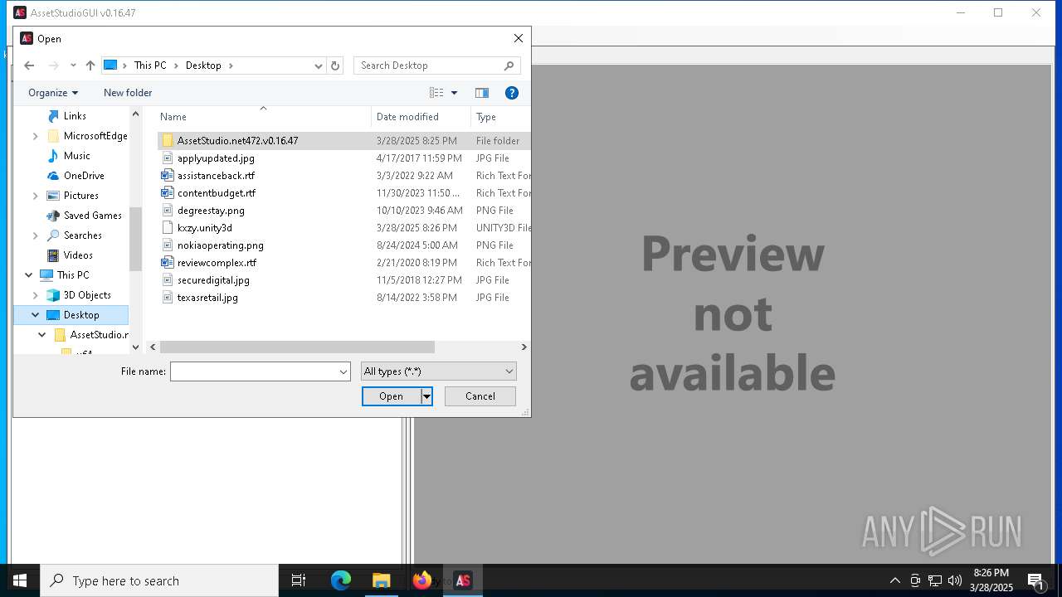Expand address bar previous locations dropdown

(319, 66)
